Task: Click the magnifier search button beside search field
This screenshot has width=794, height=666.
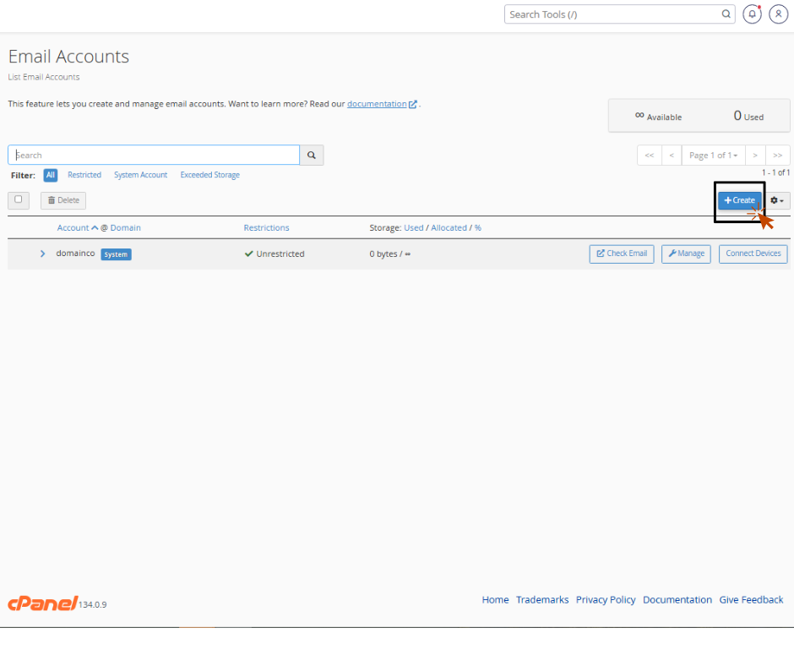Action: coord(312,156)
